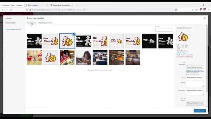
Task: Click the Texto alternativo field
Action: [x=195, y=67]
